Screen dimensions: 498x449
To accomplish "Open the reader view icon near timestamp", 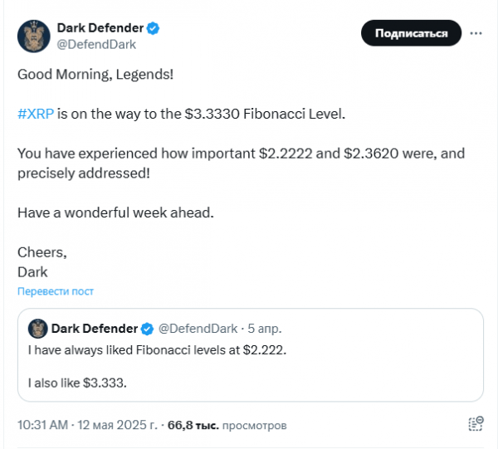I will pos(476,424).
